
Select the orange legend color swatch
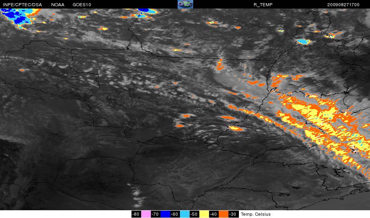[223, 214]
